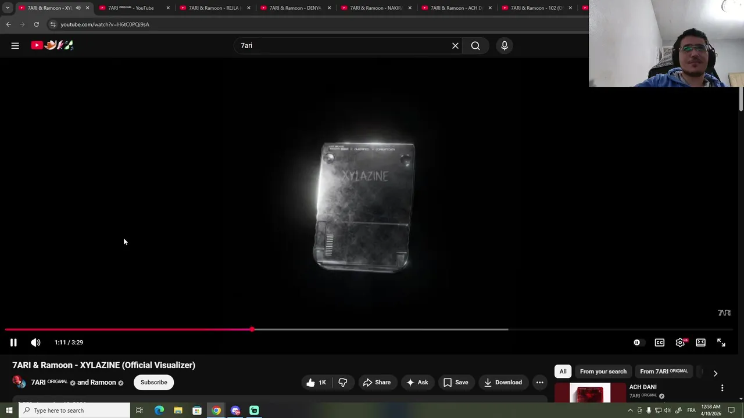This screenshot has height=418, width=744.
Task: Focus the YouTube search box with 7ari
Action: [x=343, y=45]
